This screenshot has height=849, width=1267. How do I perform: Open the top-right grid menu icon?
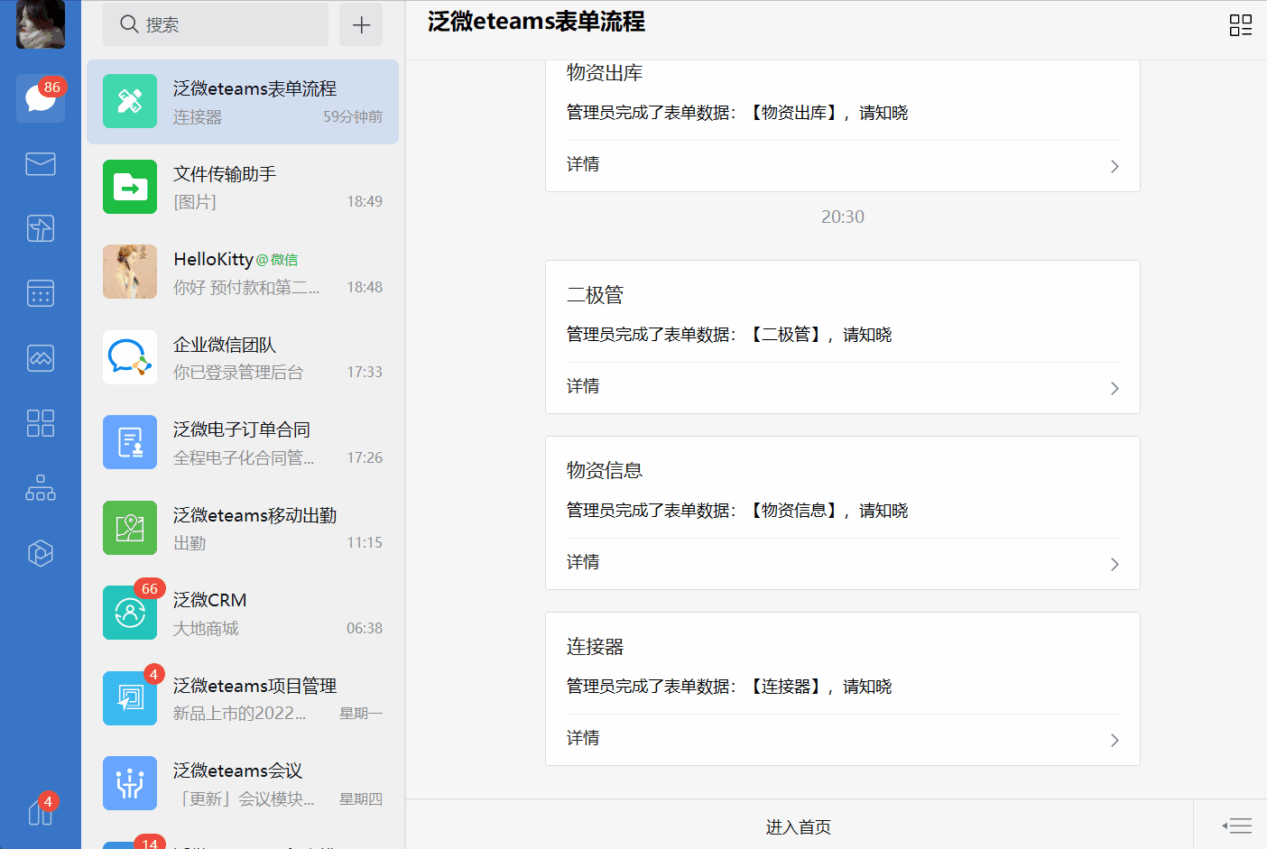click(1241, 25)
